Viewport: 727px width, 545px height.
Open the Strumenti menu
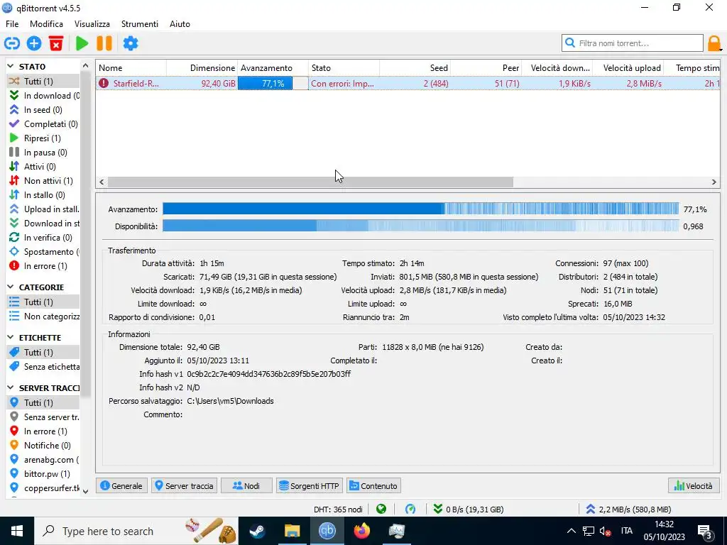coord(140,24)
